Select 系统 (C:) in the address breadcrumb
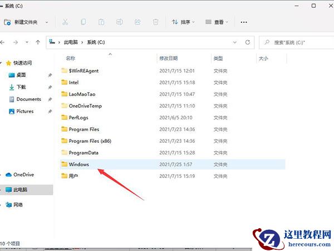The width and height of the screenshot is (334, 251). coord(96,42)
